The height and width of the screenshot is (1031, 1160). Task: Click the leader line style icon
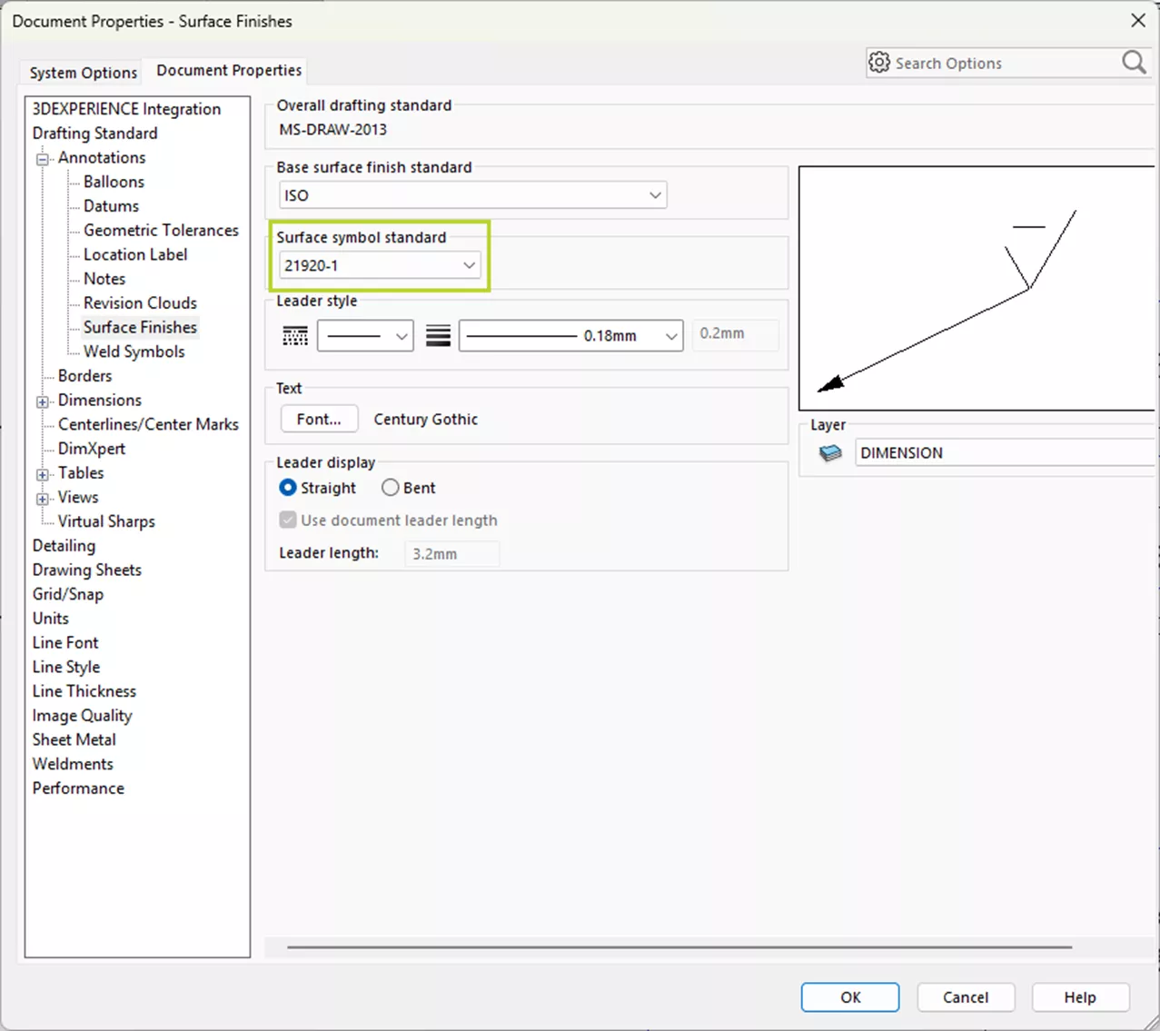295,336
